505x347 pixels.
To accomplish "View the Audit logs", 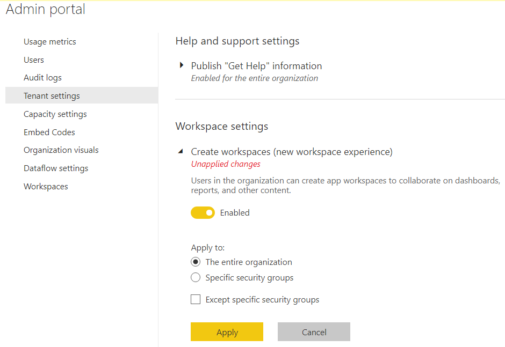I will click(42, 77).
